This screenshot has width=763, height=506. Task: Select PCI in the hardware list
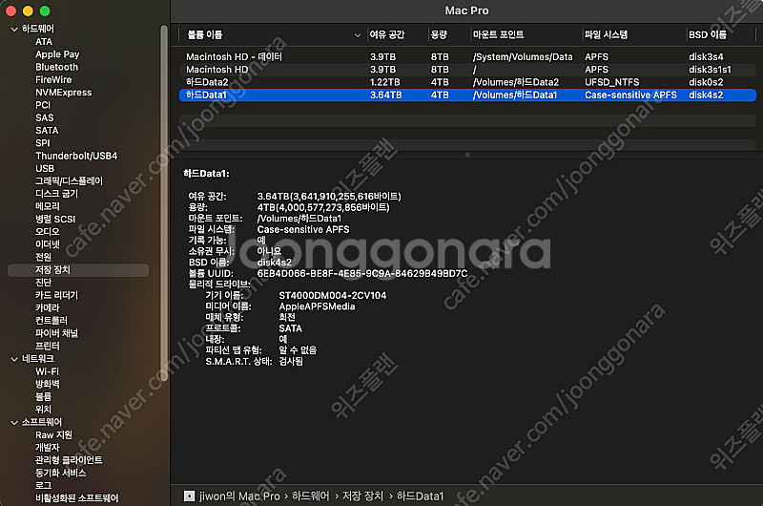(x=43, y=105)
